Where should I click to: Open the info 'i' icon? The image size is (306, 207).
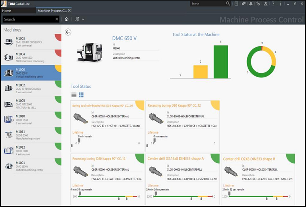[x=281, y=4]
